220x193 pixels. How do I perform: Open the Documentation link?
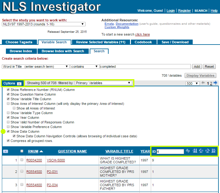[x=127, y=24]
